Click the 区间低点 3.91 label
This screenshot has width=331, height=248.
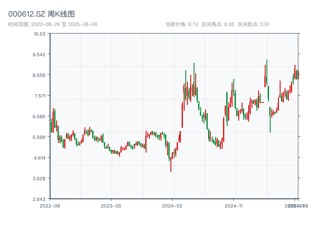253,24
